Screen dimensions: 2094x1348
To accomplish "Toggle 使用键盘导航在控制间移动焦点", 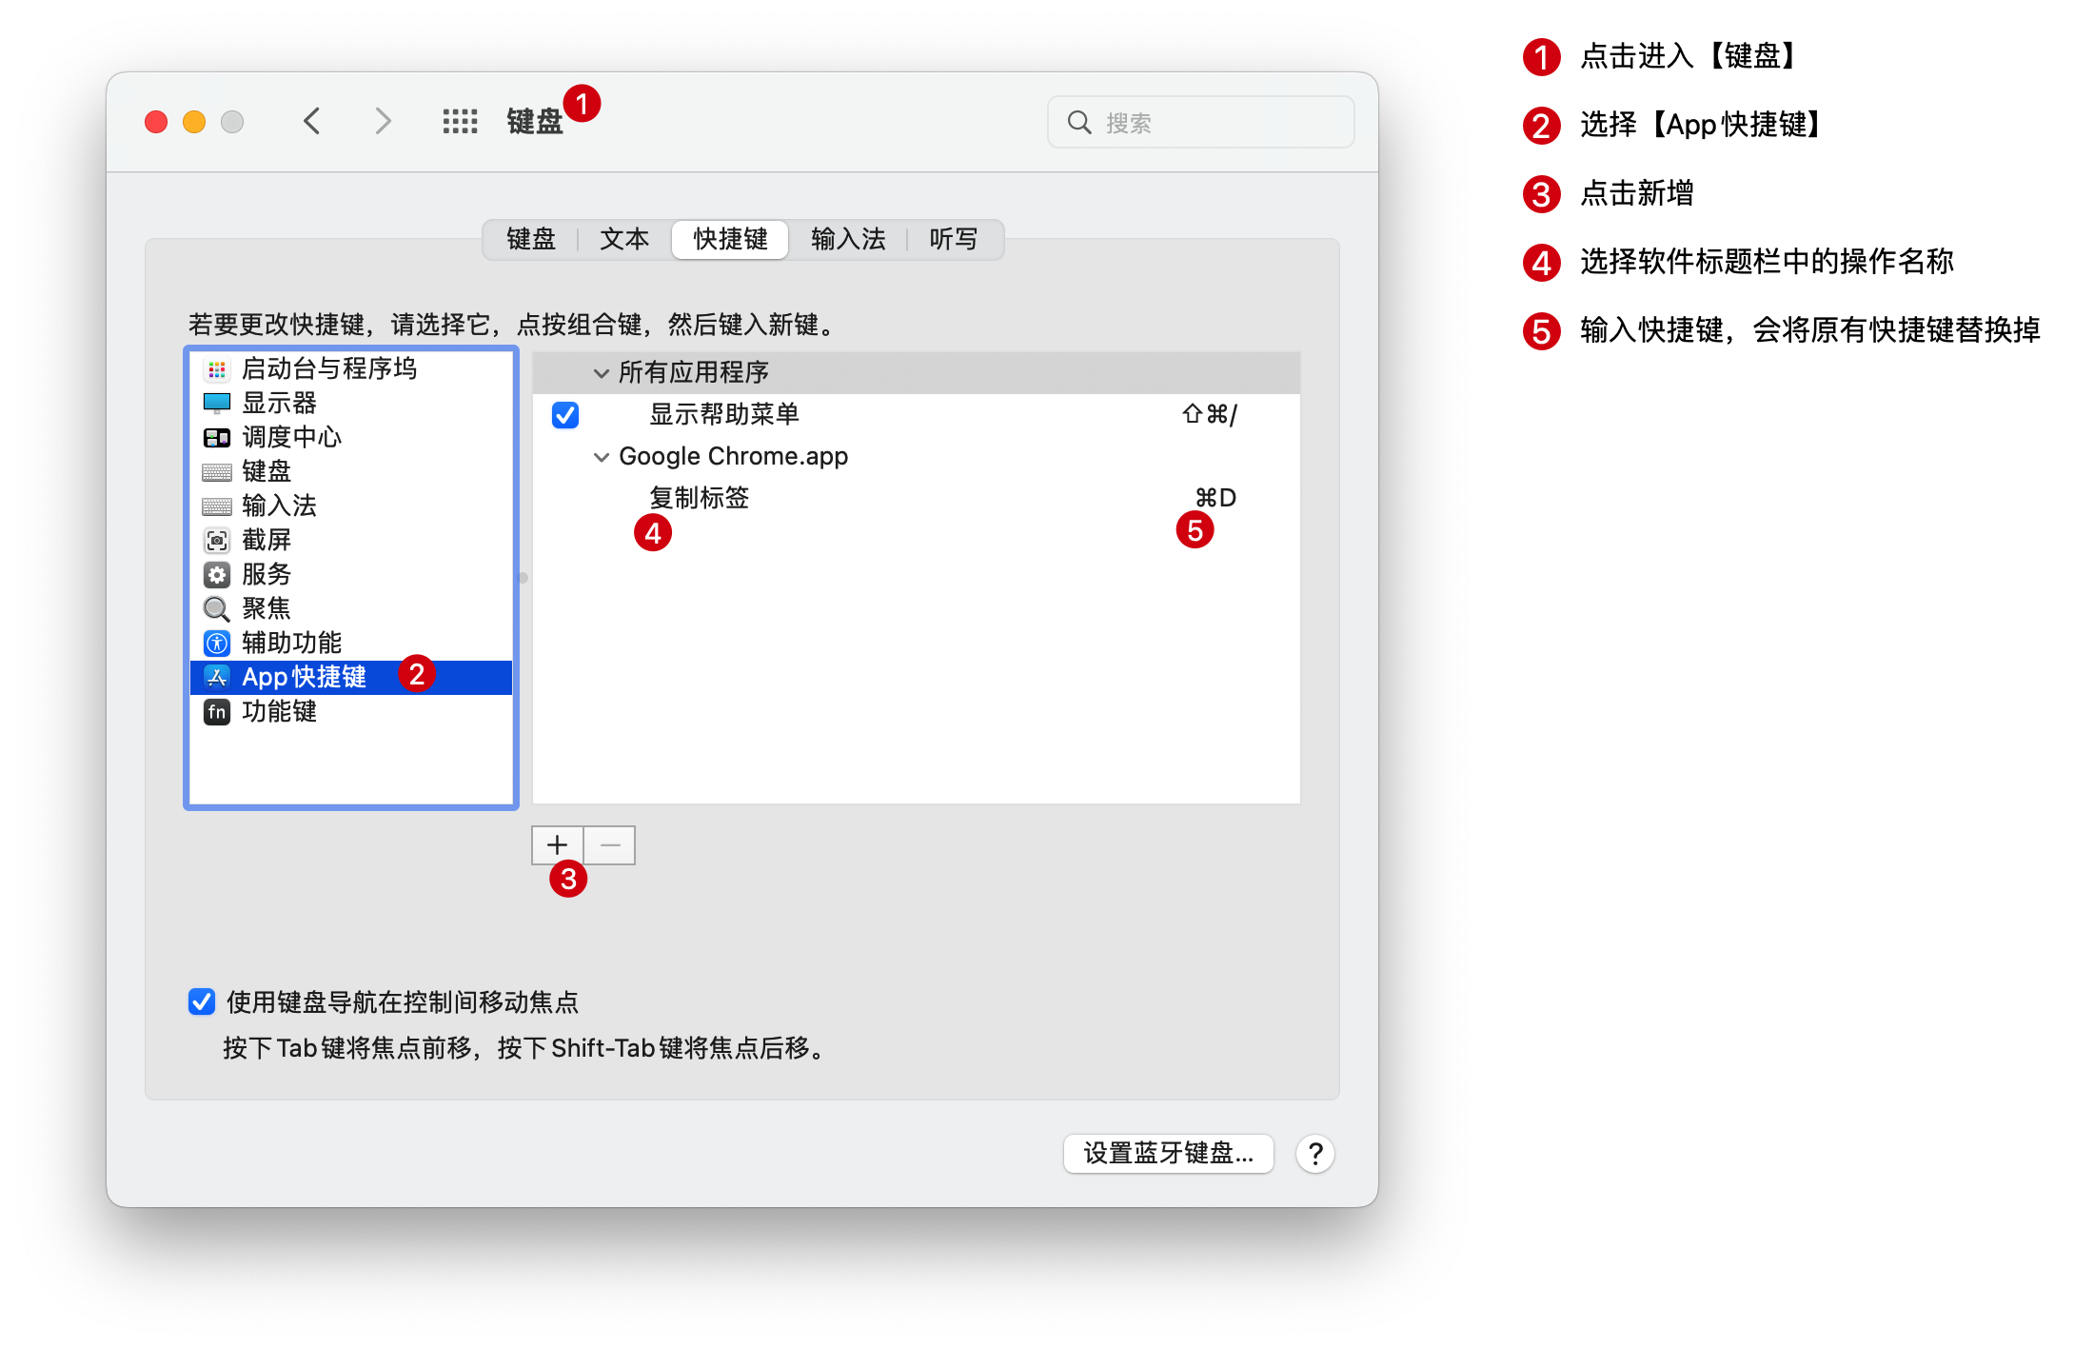I will [x=201, y=1001].
